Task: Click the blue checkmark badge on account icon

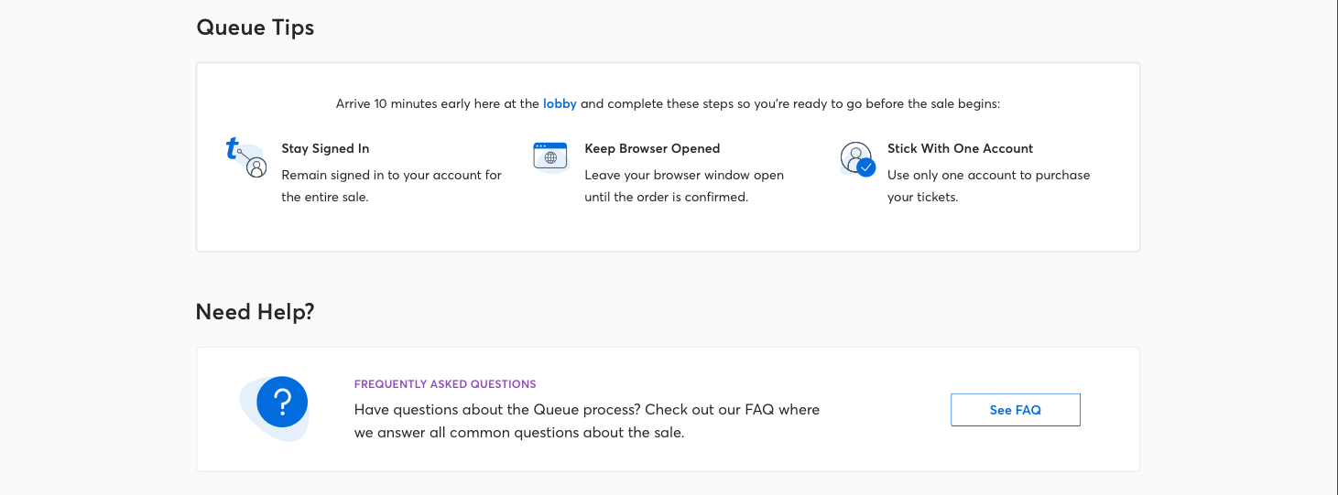Action: [865, 168]
